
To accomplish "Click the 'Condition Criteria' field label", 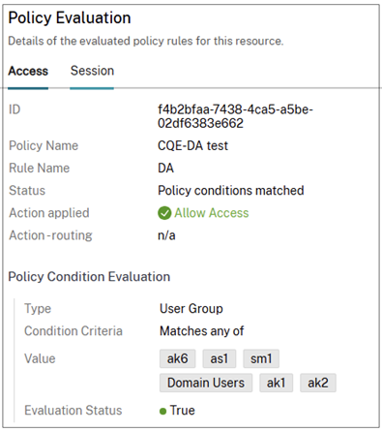I will 73,331.
